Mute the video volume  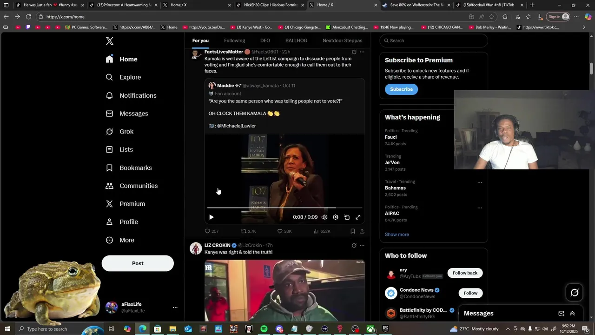(x=324, y=217)
